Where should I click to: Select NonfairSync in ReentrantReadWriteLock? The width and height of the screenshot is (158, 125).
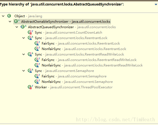pyautogui.click(x=92, y=65)
